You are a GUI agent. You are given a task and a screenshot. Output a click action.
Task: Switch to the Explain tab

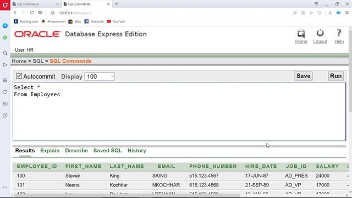[x=50, y=150]
